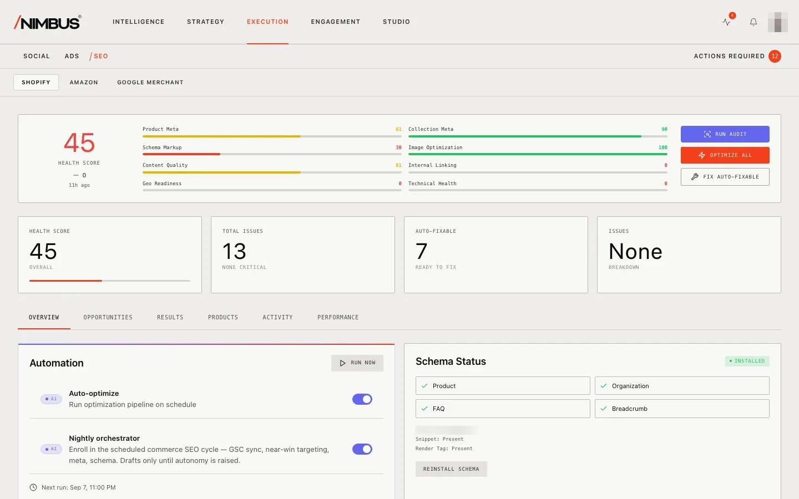The image size is (799, 499).
Task: Switch to the Social sub-tab
Action: tap(37, 56)
